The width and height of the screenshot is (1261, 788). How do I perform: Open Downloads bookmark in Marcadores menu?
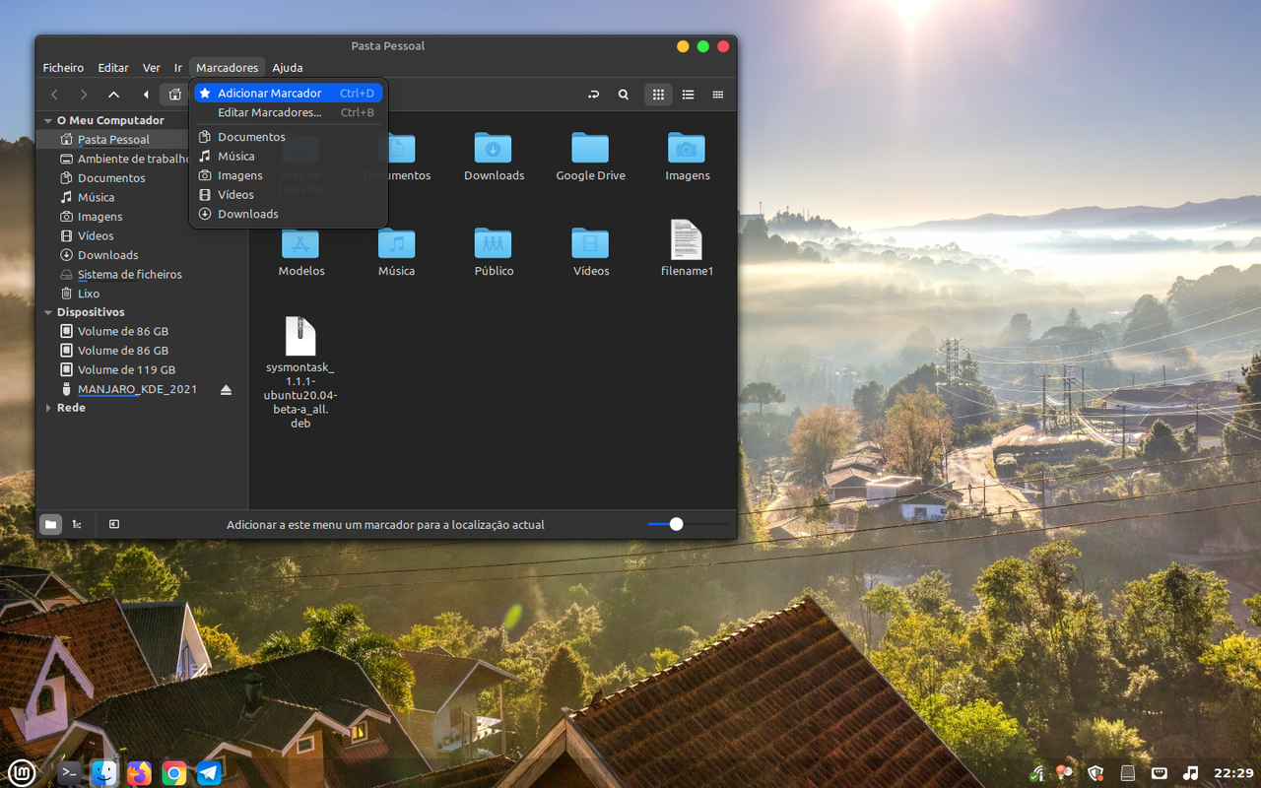[x=288, y=214]
